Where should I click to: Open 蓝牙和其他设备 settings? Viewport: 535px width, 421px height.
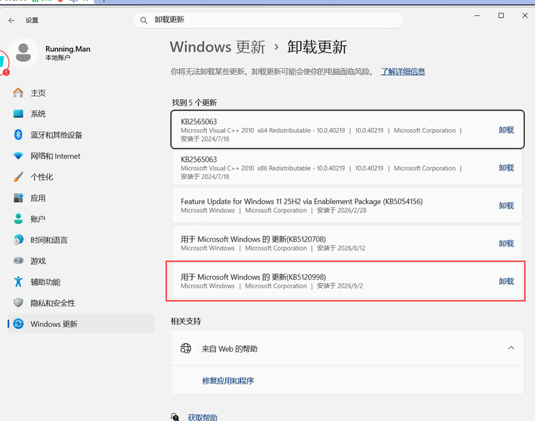[x=81, y=135]
